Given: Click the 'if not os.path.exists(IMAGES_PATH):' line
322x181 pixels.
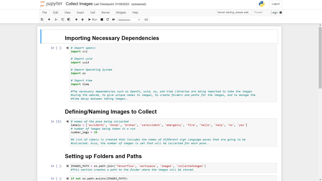Looking at the screenshot, I should pyautogui.click(x=100, y=178).
